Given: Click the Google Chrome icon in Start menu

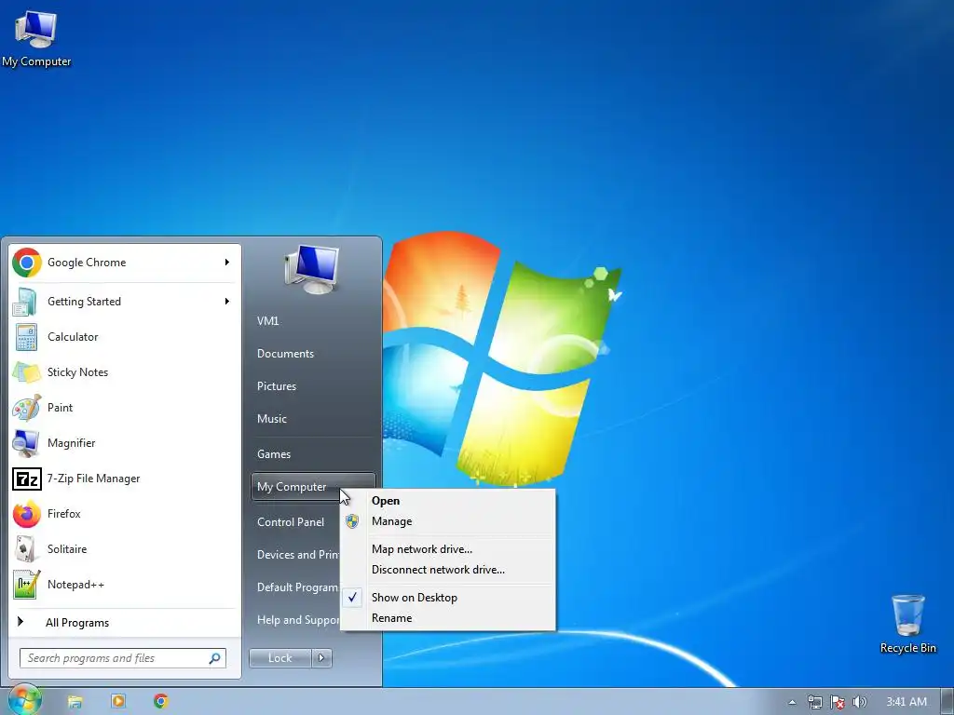Looking at the screenshot, I should pos(27,263).
